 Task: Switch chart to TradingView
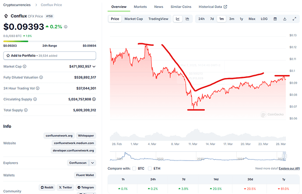point(158,19)
